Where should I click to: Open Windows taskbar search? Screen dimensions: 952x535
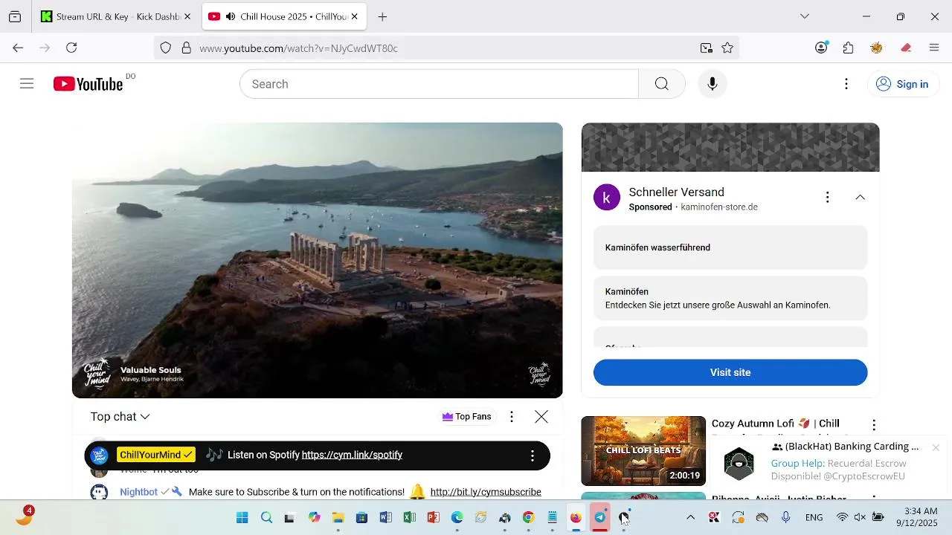pyautogui.click(x=266, y=518)
